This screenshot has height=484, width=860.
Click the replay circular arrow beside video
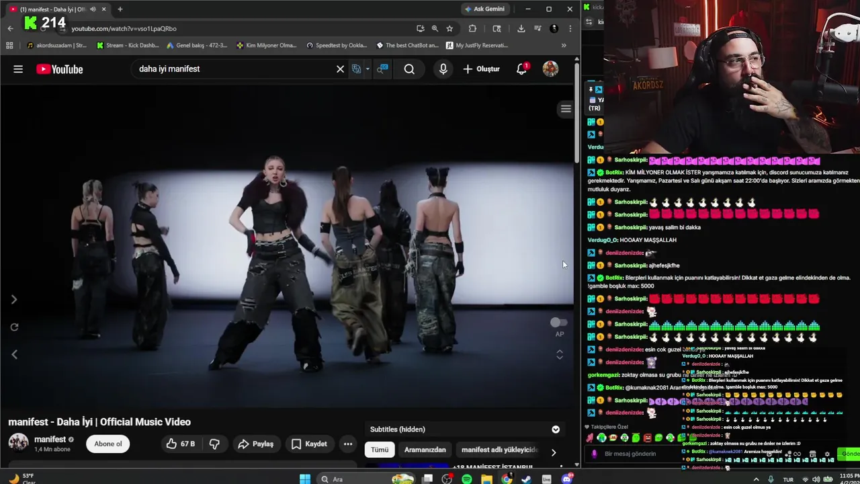pyautogui.click(x=14, y=327)
